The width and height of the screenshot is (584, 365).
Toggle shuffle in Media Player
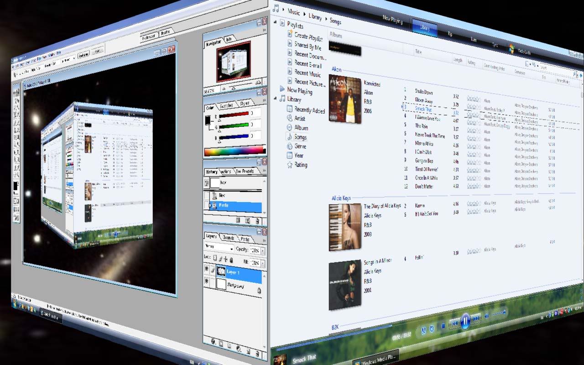[423, 330]
